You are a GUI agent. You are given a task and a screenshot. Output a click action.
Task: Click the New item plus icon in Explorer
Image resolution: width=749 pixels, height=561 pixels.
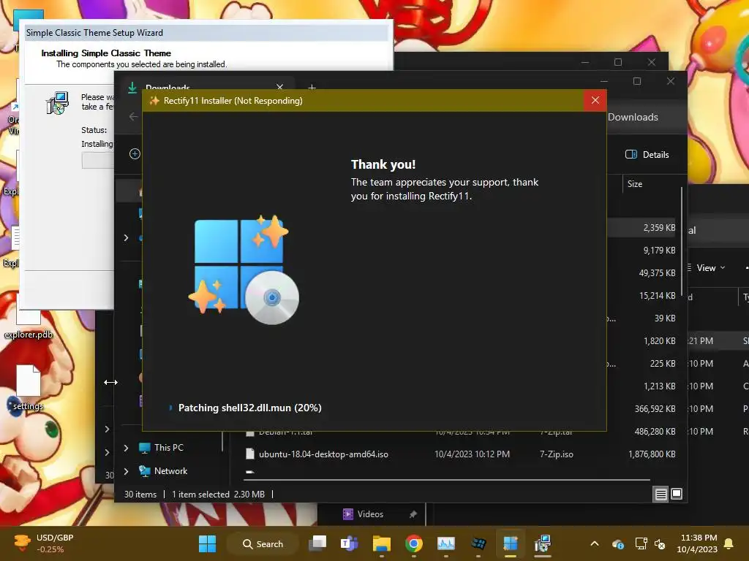135,153
